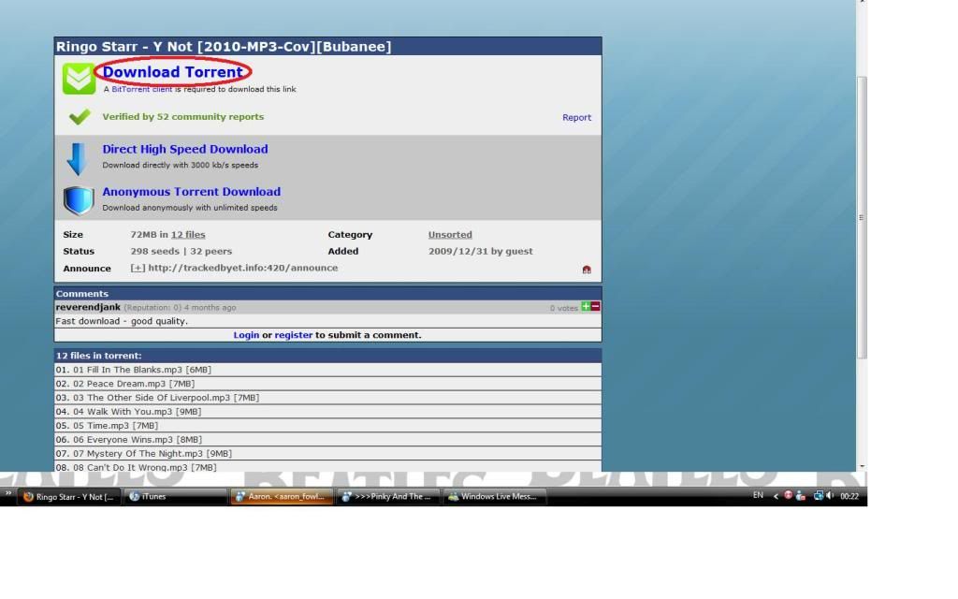Click the green verified checkmark icon
Image resolution: width=958 pixels, height=599 pixels.
[80, 117]
